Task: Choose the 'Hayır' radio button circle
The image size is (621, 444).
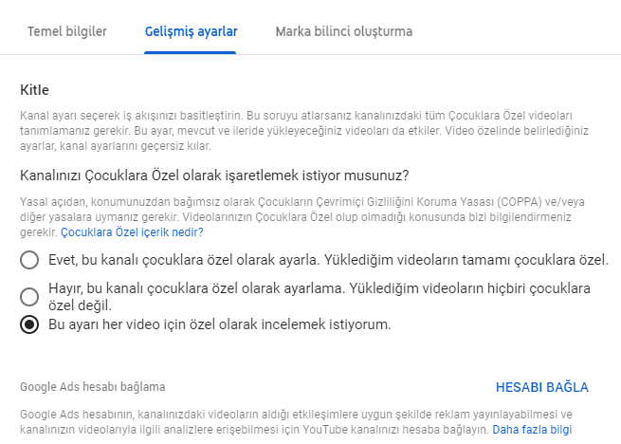Action: pyautogui.click(x=30, y=296)
